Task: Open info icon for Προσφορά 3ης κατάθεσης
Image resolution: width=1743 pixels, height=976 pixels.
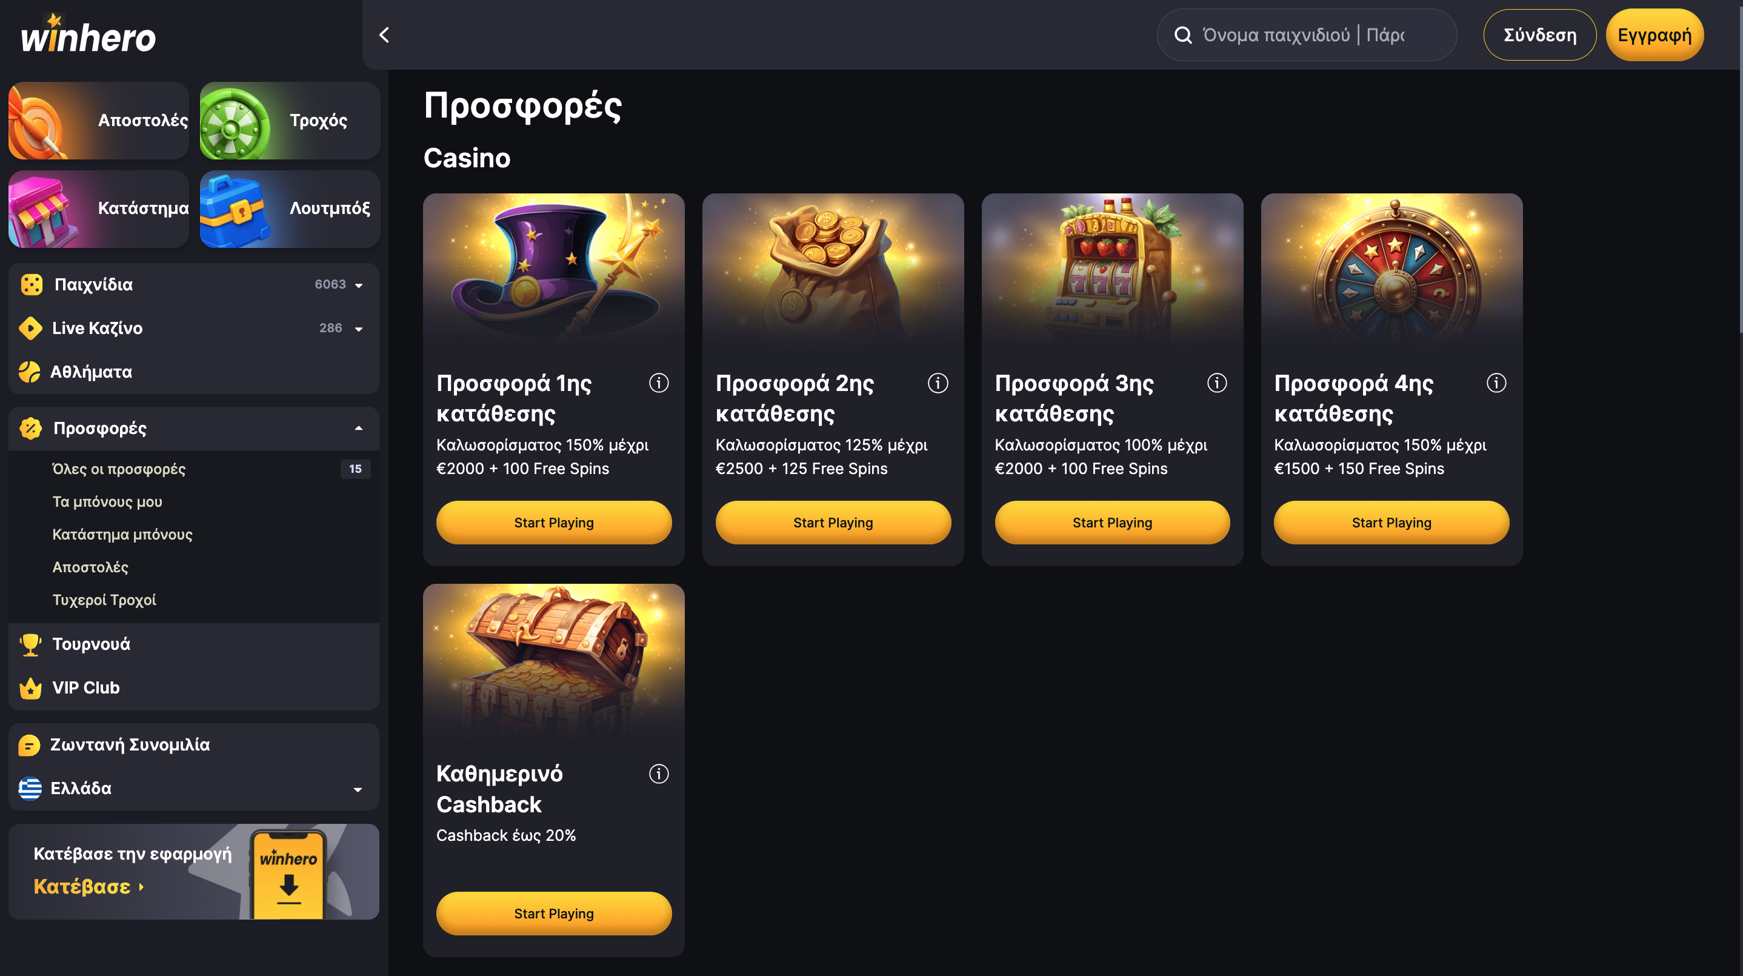Action: click(x=1216, y=383)
